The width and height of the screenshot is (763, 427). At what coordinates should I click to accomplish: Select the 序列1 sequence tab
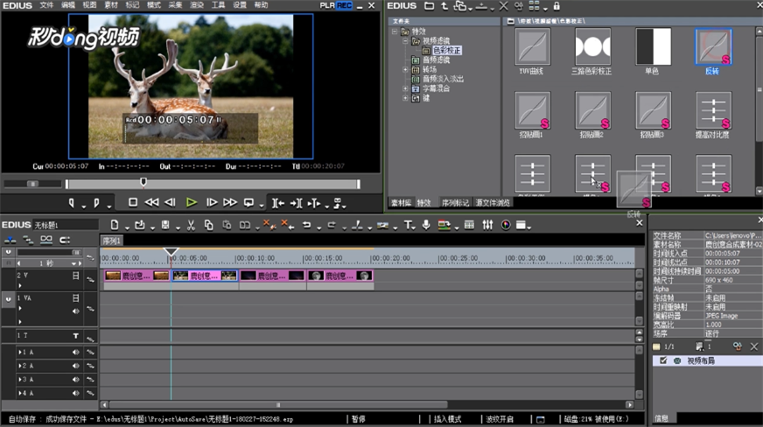(112, 241)
